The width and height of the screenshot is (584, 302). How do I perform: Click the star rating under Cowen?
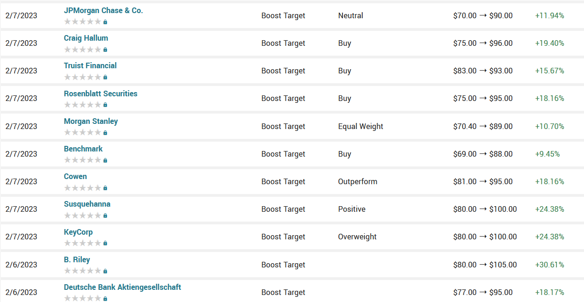[x=82, y=188]
